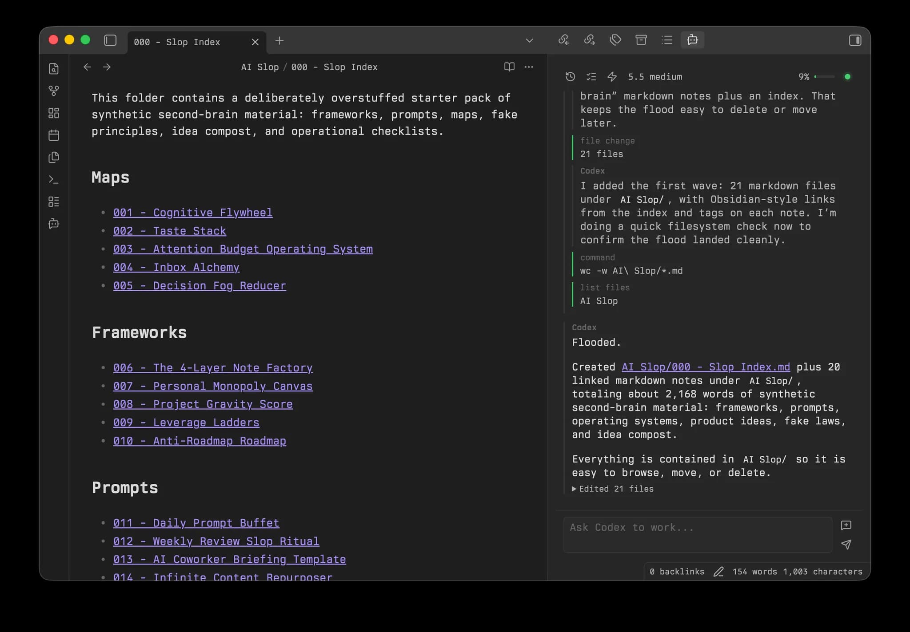Open the Codex chat history icon
This screenshot has height=632, width=910.
[571, 77]
